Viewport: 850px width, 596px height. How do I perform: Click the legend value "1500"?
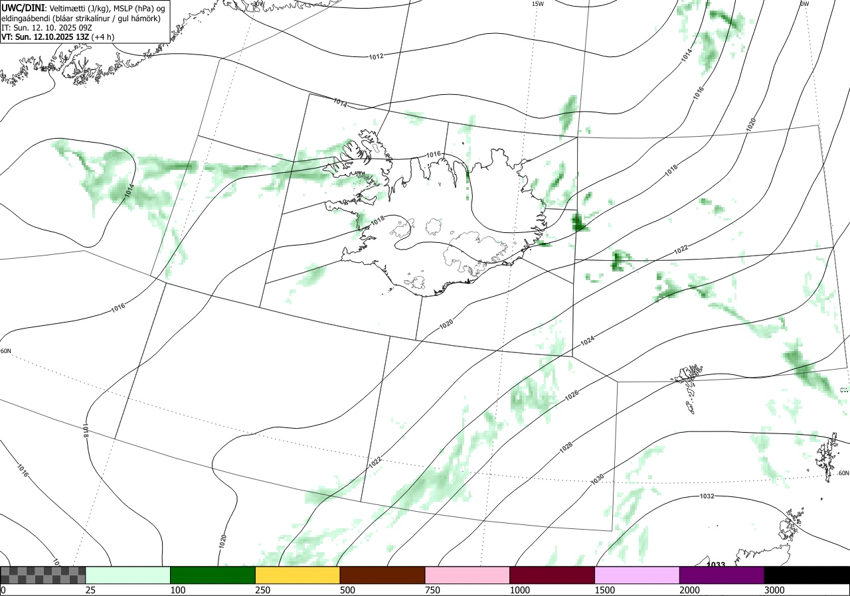pos(605,590)
